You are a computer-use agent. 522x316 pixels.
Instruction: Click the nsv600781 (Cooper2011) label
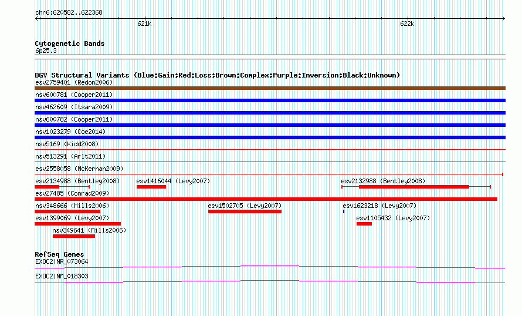[74, 95]
